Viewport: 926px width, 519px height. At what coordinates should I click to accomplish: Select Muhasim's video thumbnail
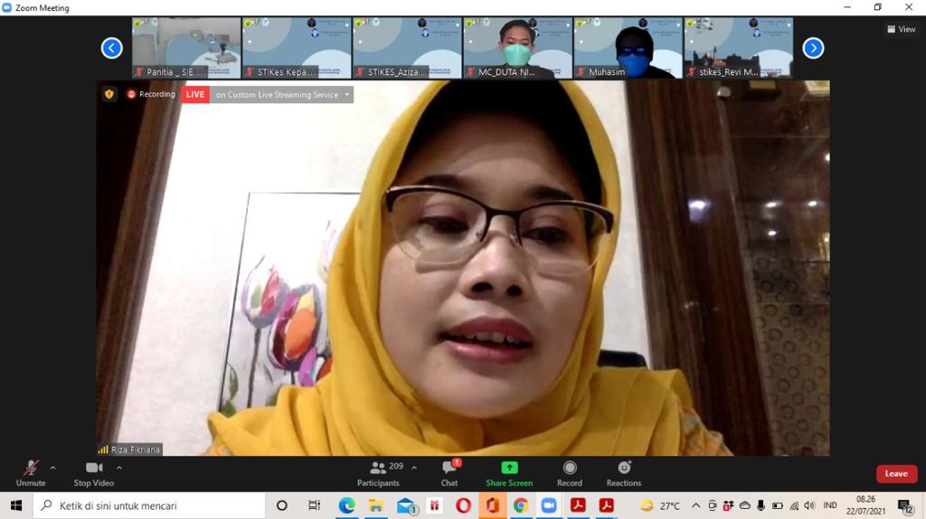628,48
